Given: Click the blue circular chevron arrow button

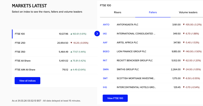Looking at the screenshot, I should (97, 34).
